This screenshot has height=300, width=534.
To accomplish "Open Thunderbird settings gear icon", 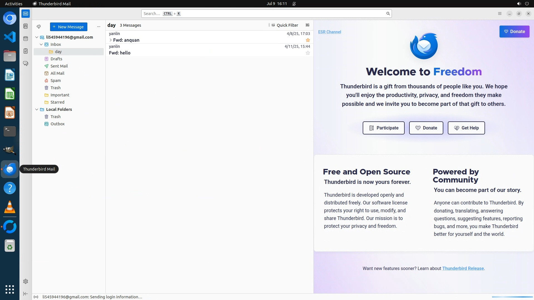I will coord(26,281).
